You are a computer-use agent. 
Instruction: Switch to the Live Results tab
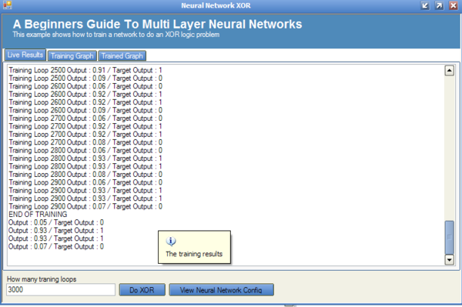25,55
